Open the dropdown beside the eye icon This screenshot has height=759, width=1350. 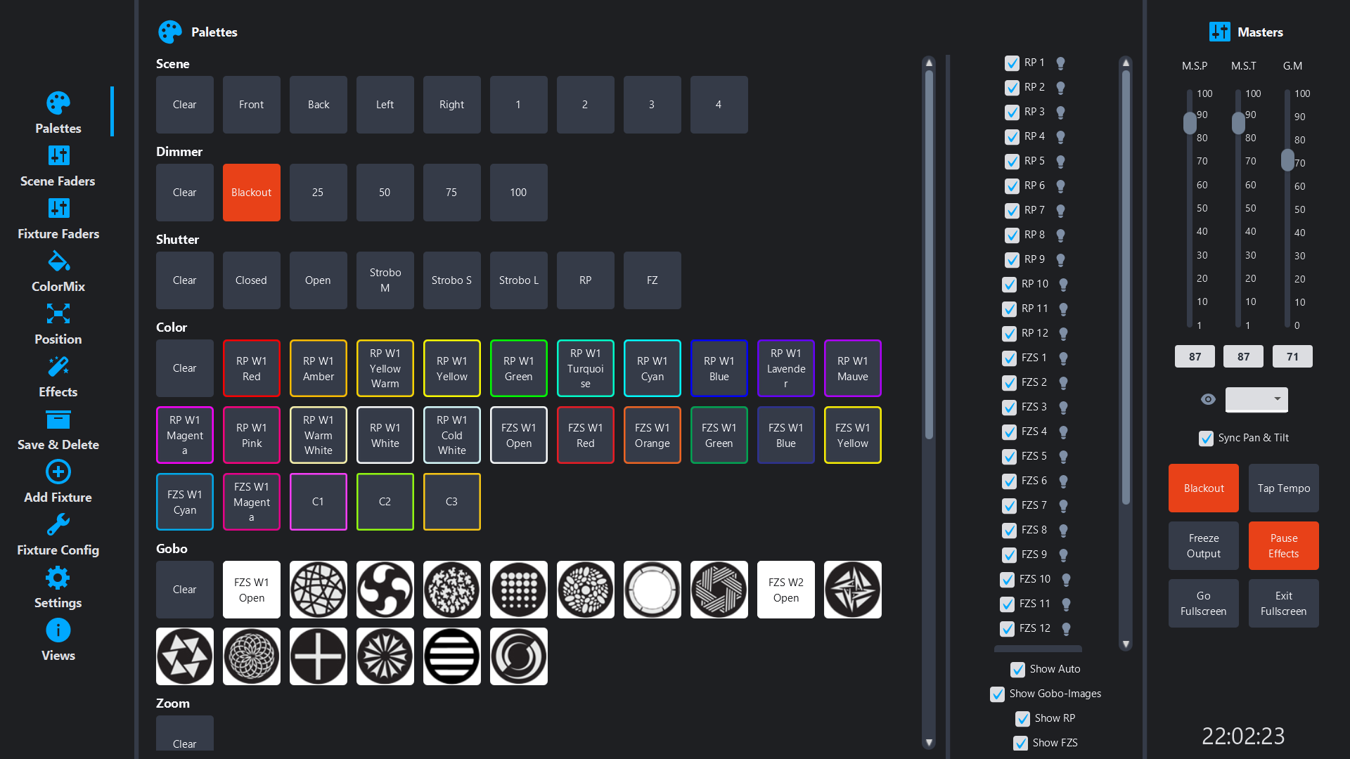pos(1256,399)
